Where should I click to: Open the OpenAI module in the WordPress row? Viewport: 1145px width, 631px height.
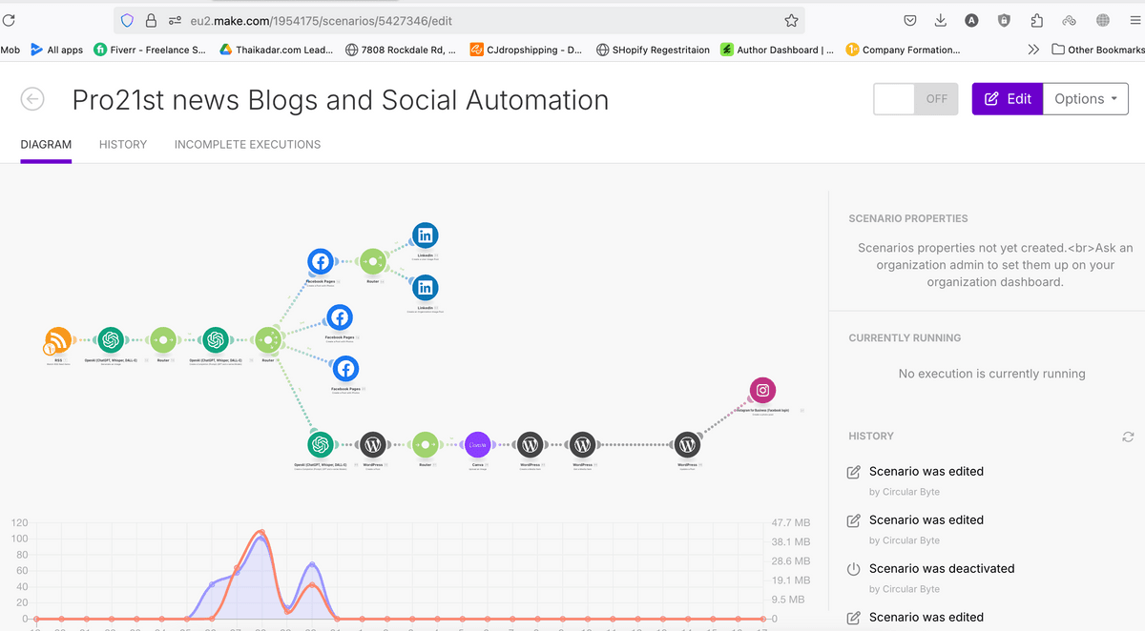pos(321,444)
